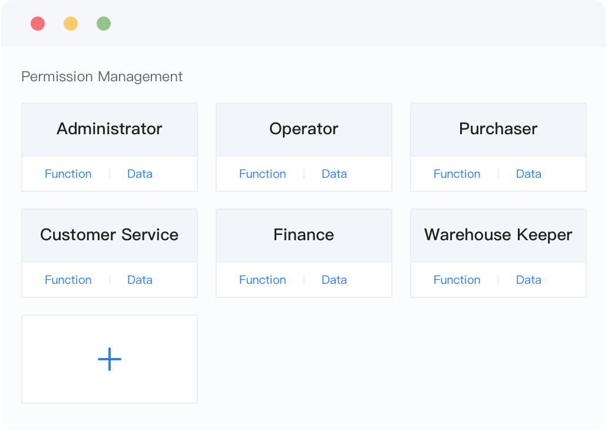This screenshot has width=608, height=431.
Task: Click the plus icon to add role
Action: coord(110,359)
